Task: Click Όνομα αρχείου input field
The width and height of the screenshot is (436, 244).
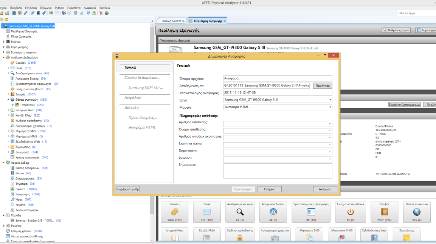Action: point(278,78)
